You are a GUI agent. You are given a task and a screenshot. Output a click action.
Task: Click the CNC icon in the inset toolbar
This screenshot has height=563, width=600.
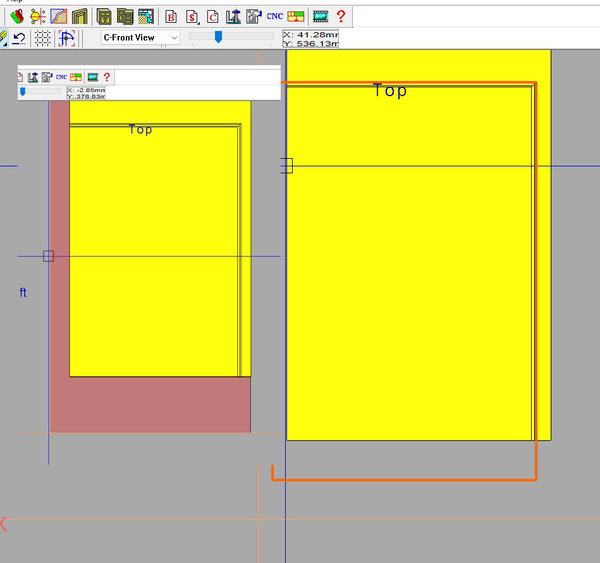tap(61, 77)
